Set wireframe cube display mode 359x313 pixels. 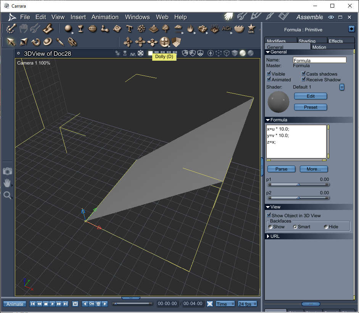[227, 53]
